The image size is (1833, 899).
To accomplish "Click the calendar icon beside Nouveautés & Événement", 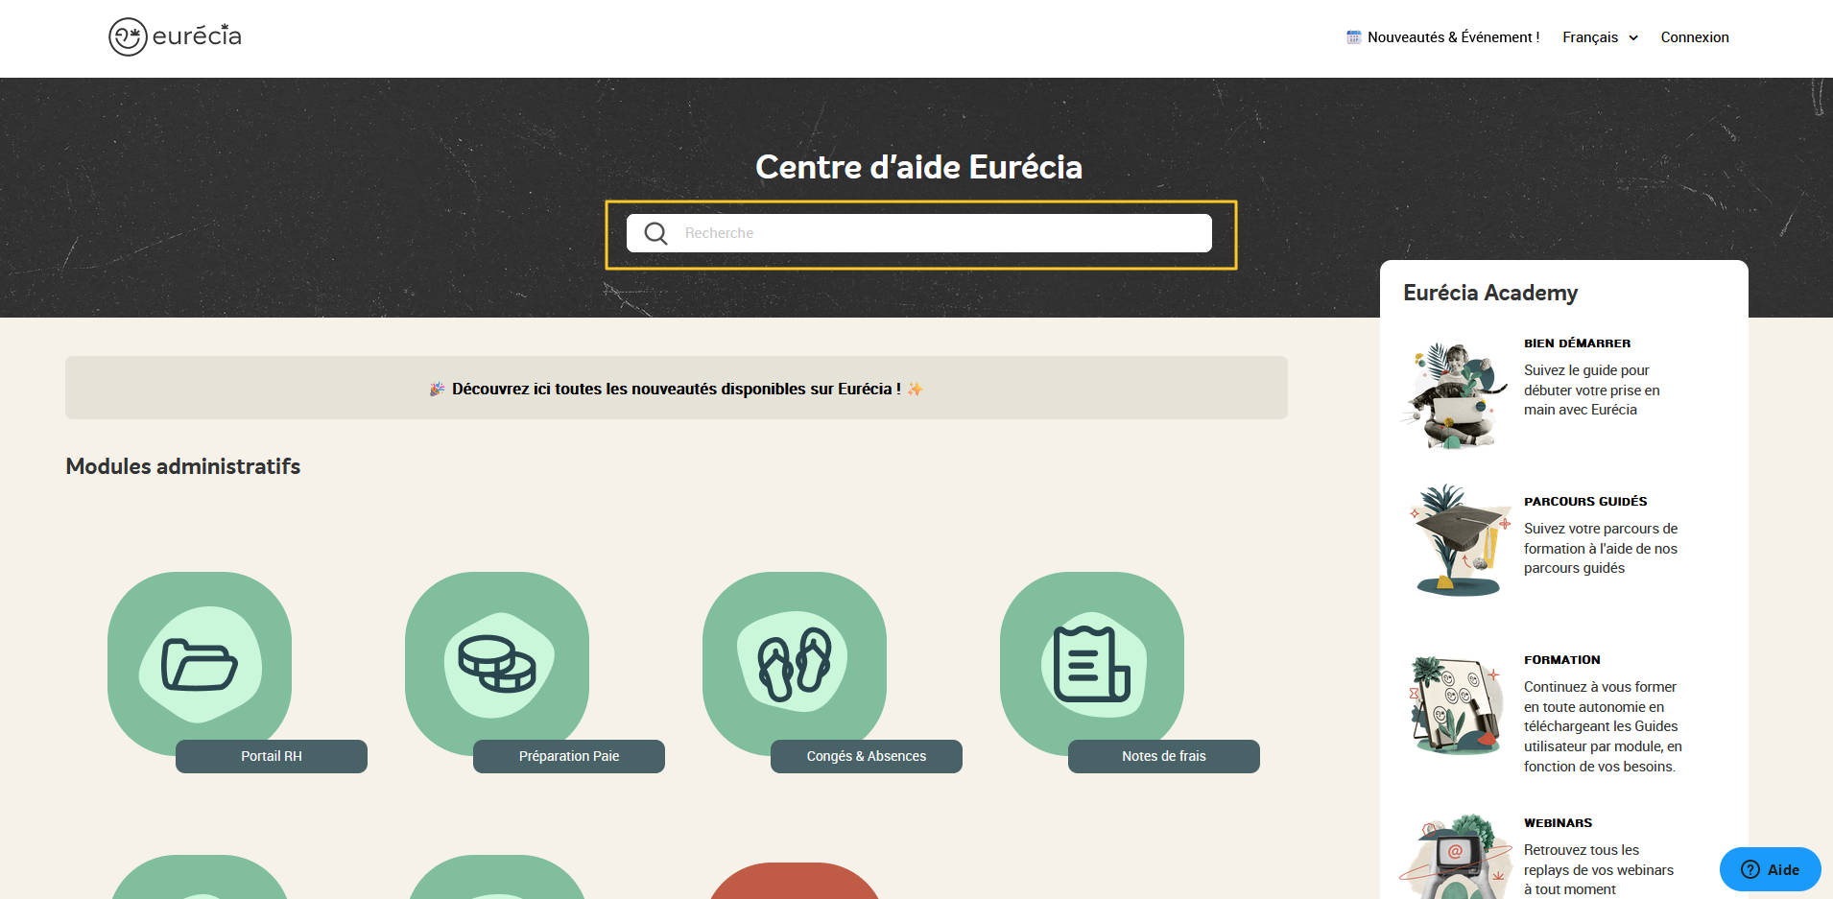I will coord(1353,37).
